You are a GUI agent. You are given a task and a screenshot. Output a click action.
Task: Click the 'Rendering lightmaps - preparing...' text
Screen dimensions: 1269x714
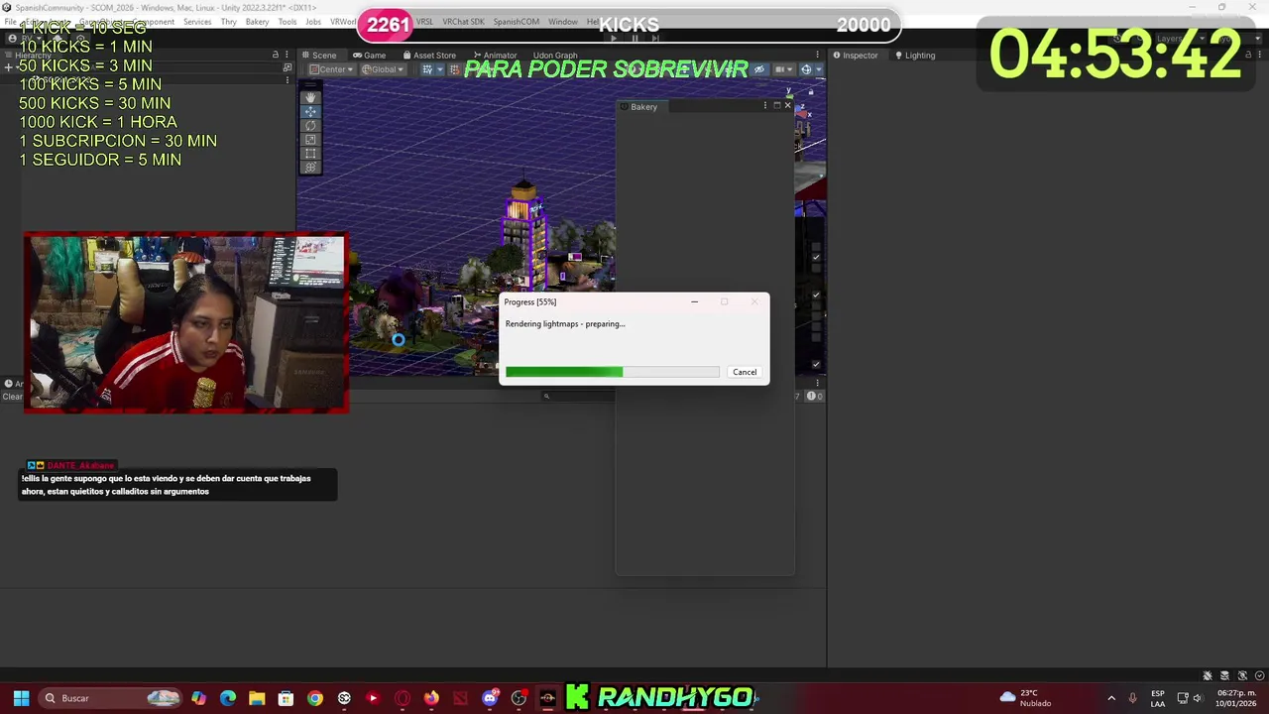(565, 323)
